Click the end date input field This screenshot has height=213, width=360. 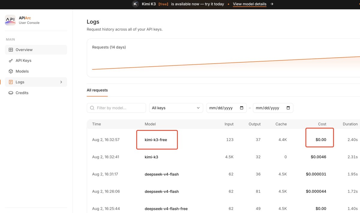(273, 108)
